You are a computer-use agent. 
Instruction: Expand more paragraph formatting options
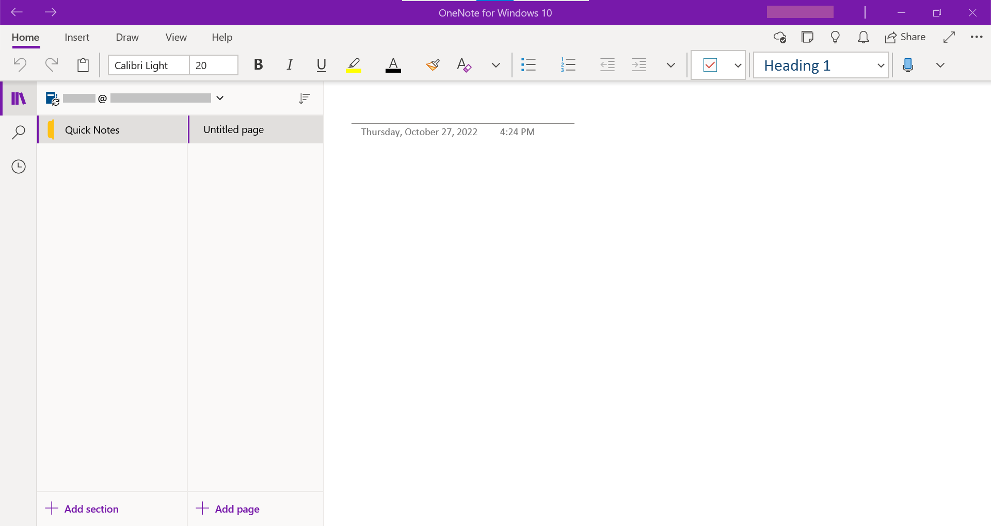click(x=671, y=65)
